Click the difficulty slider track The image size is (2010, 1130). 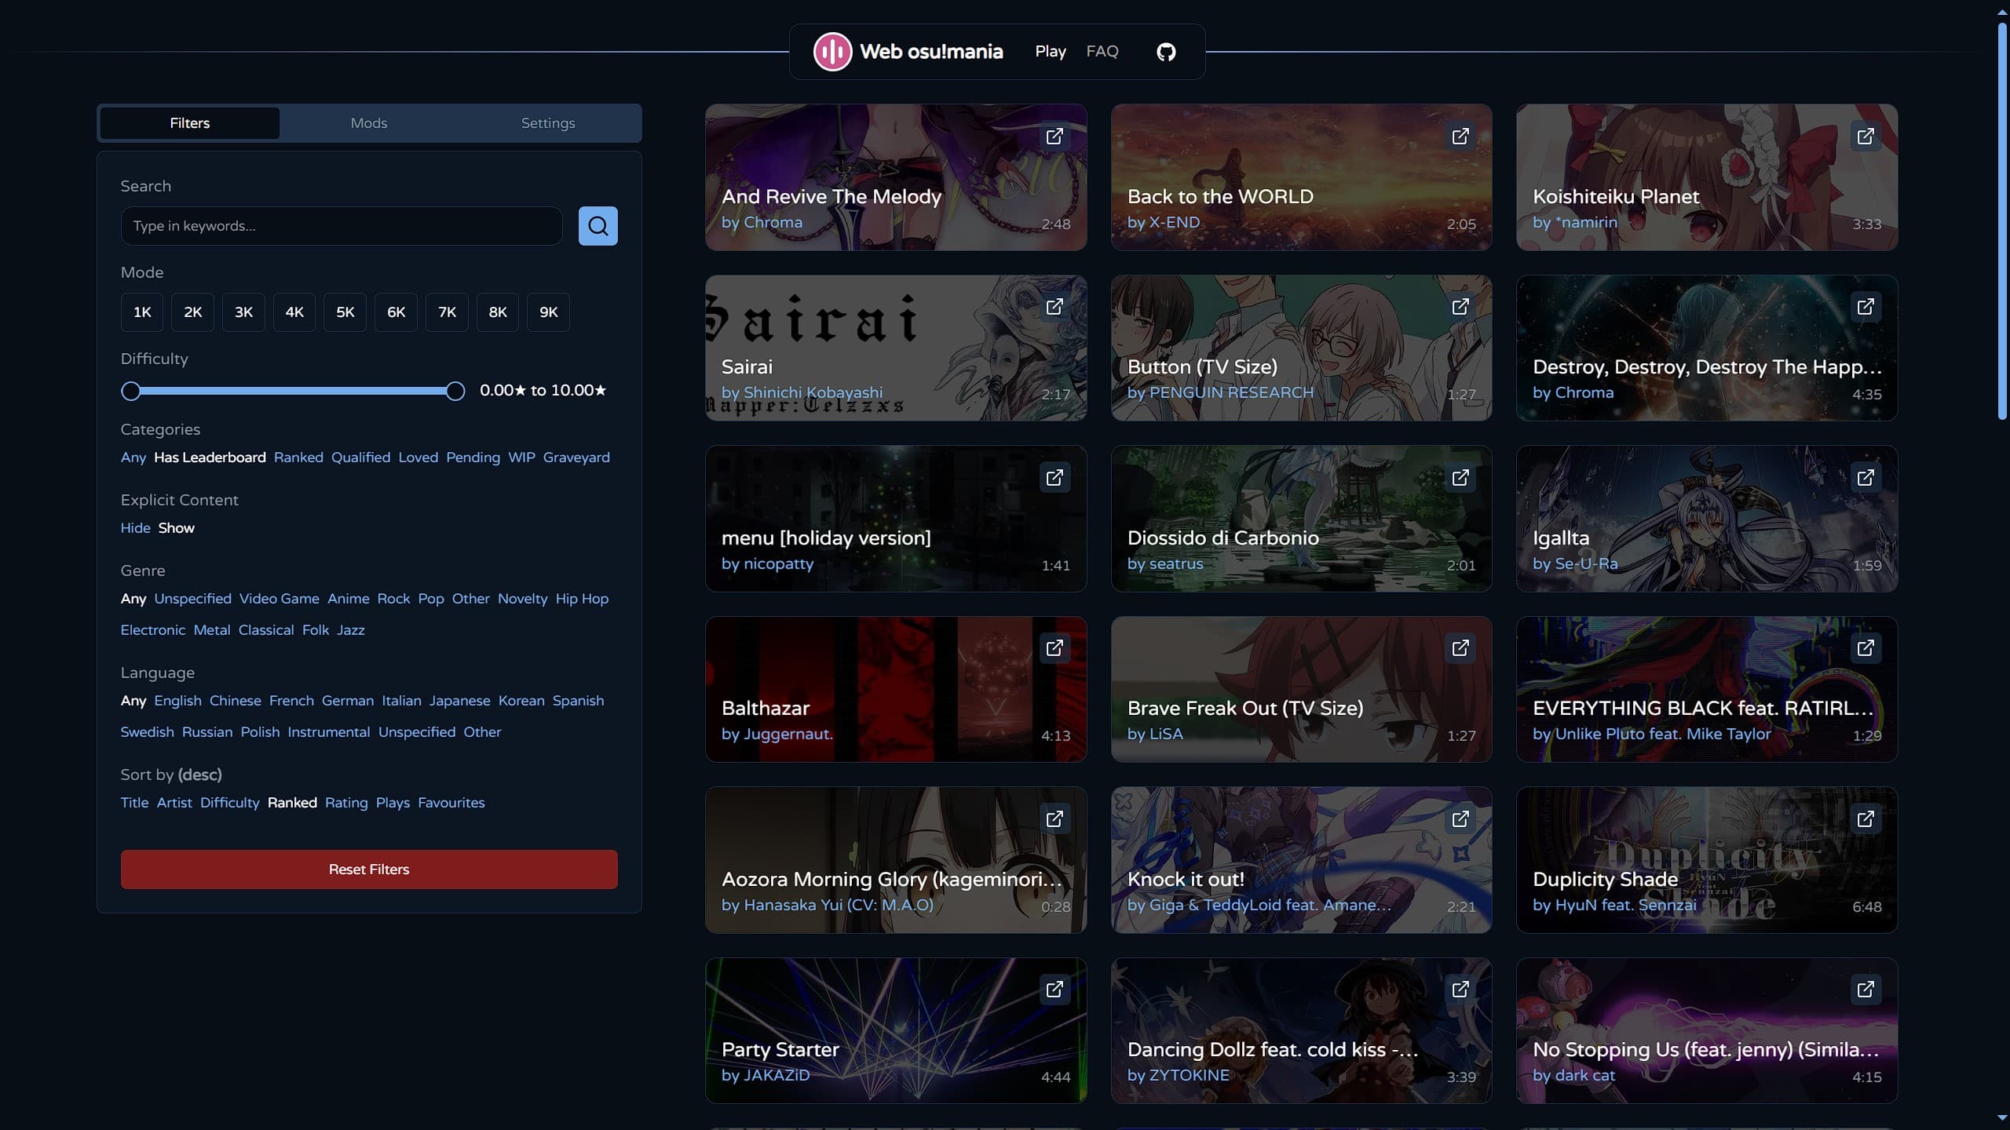click(x=293, y=391)
